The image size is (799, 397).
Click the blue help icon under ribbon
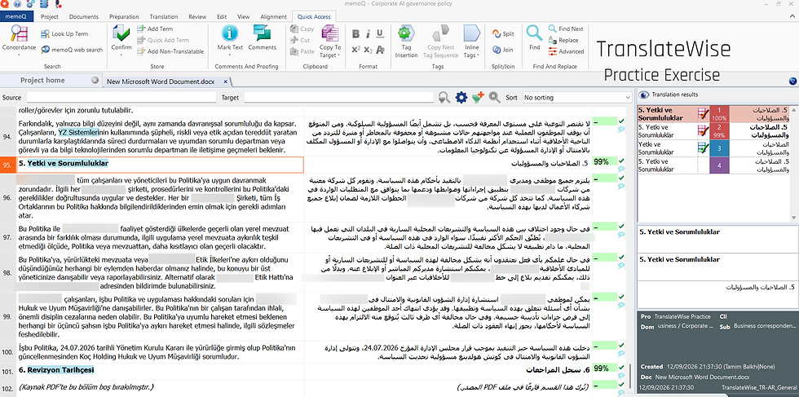pyautogui.click(x=792, y=82)
